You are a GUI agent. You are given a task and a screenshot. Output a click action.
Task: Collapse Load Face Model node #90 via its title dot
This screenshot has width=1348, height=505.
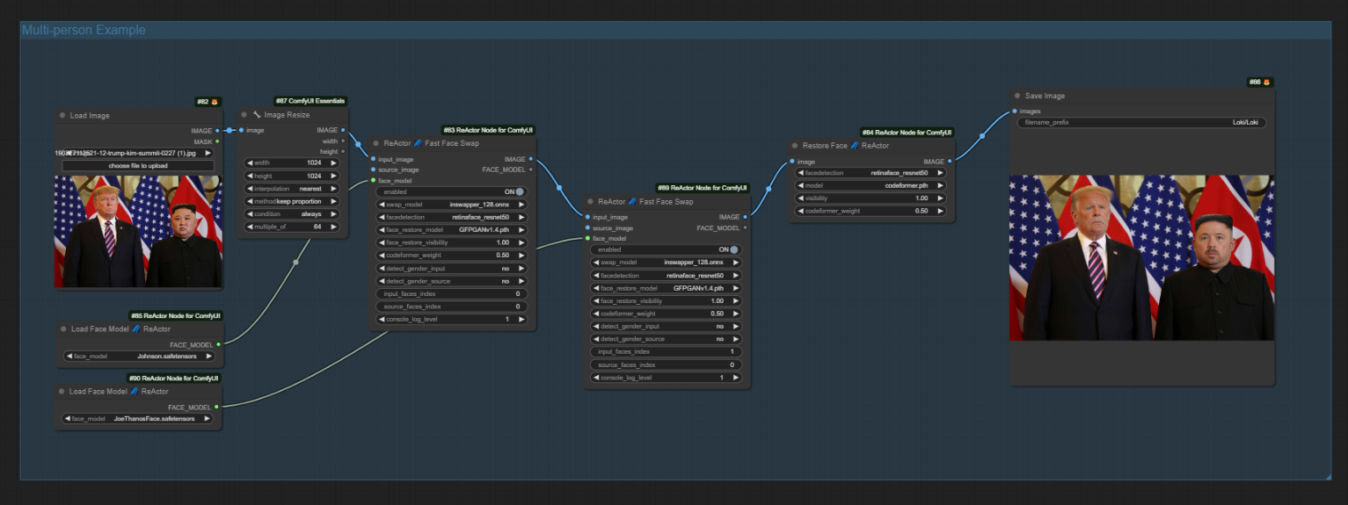click(62, 392)
